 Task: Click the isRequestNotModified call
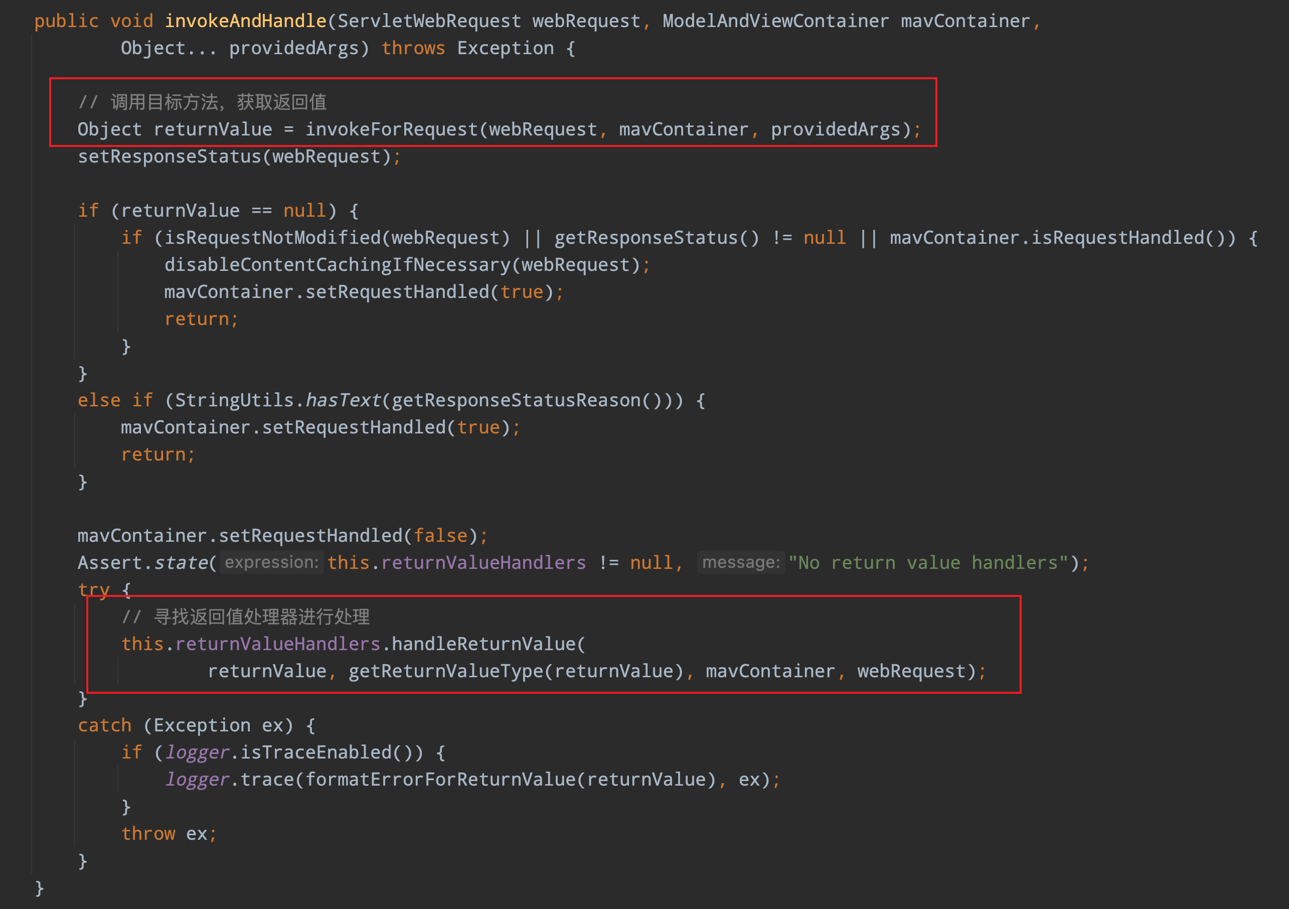tap(272, 238)
